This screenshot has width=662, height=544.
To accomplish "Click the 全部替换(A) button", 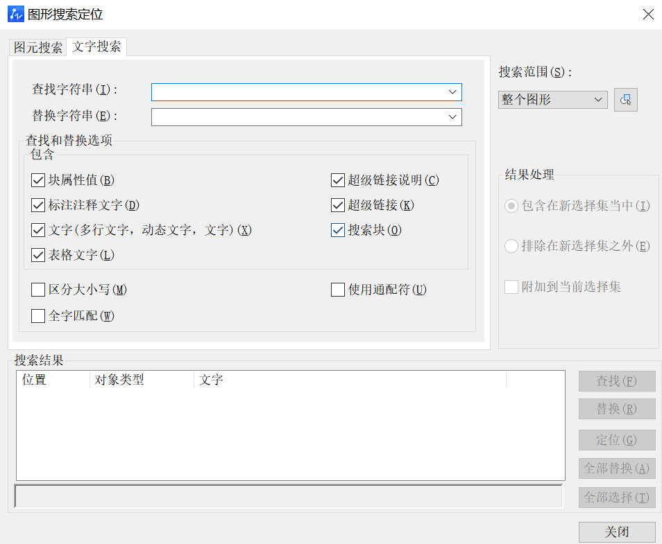I will click(617, 468).
